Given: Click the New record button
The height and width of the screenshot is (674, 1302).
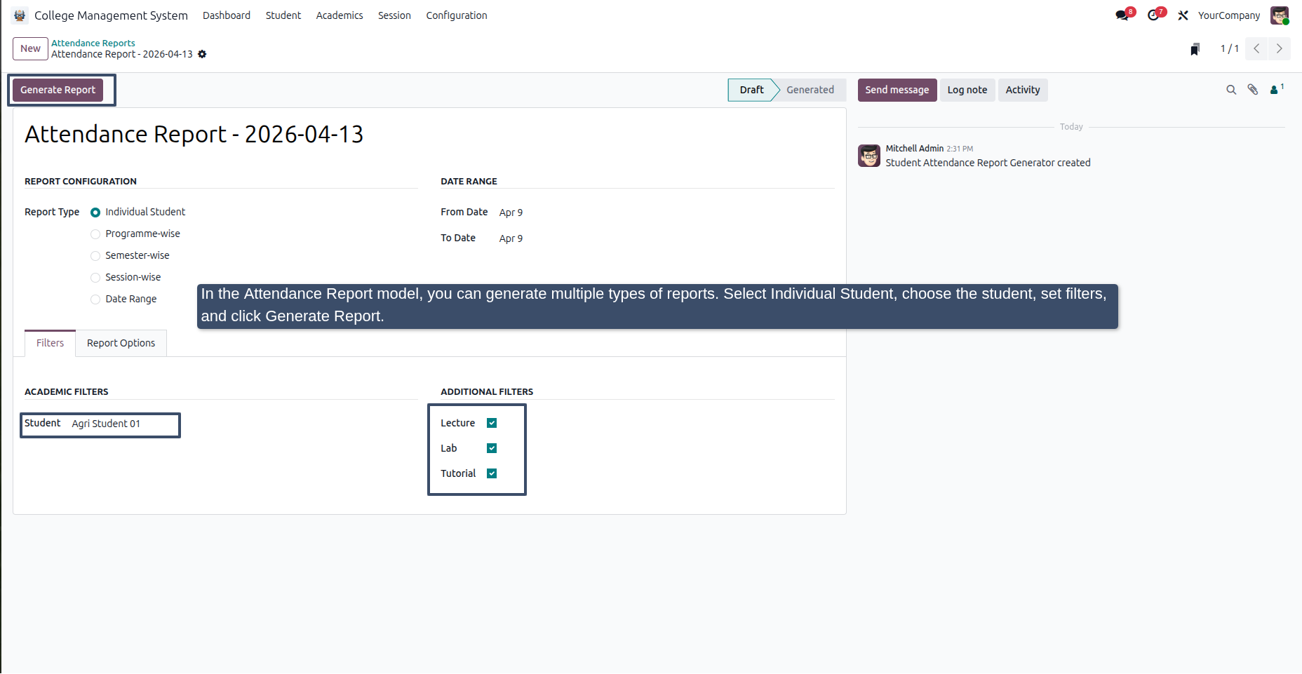Looking at the screenshot, I should tap(30, 48).
